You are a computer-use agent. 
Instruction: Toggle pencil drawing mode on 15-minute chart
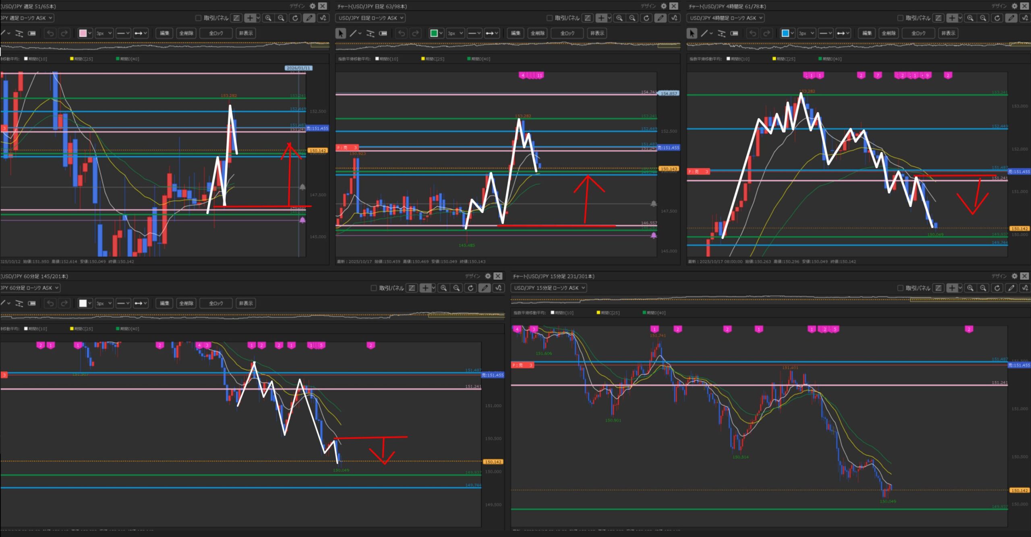click(x=1011, y=288)
